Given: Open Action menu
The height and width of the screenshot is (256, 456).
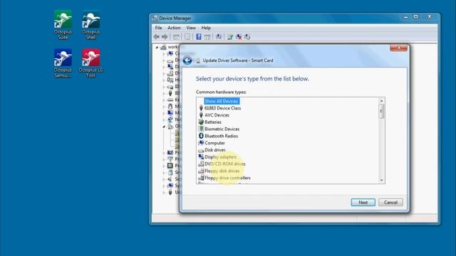Looking at the screenshot, I should 174,28.
